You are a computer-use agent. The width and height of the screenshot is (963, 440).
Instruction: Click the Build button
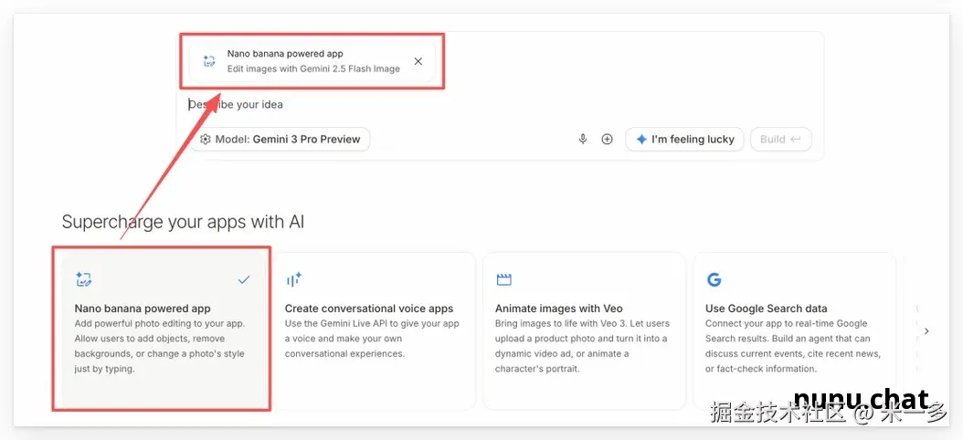(x=780, y=140)
